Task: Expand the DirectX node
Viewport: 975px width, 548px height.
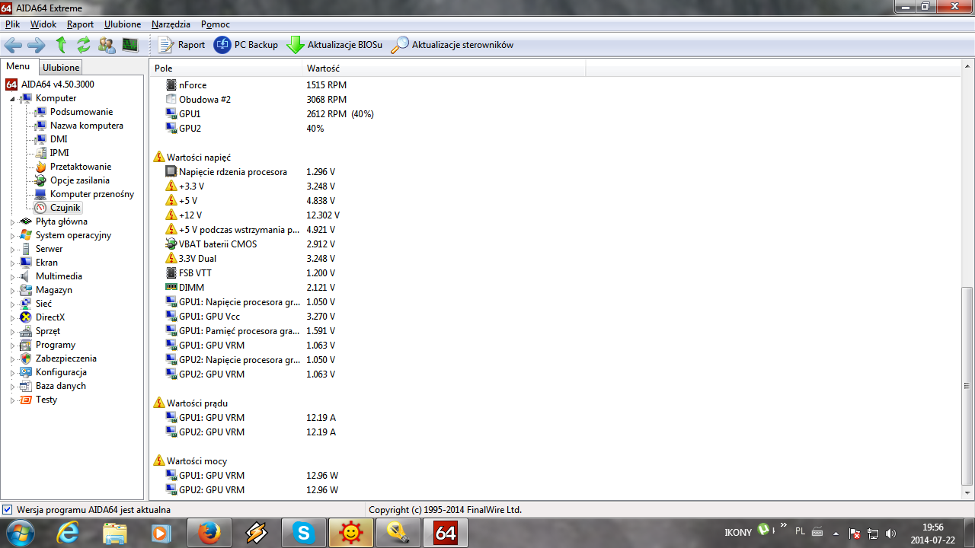Action: pos(12,318)
